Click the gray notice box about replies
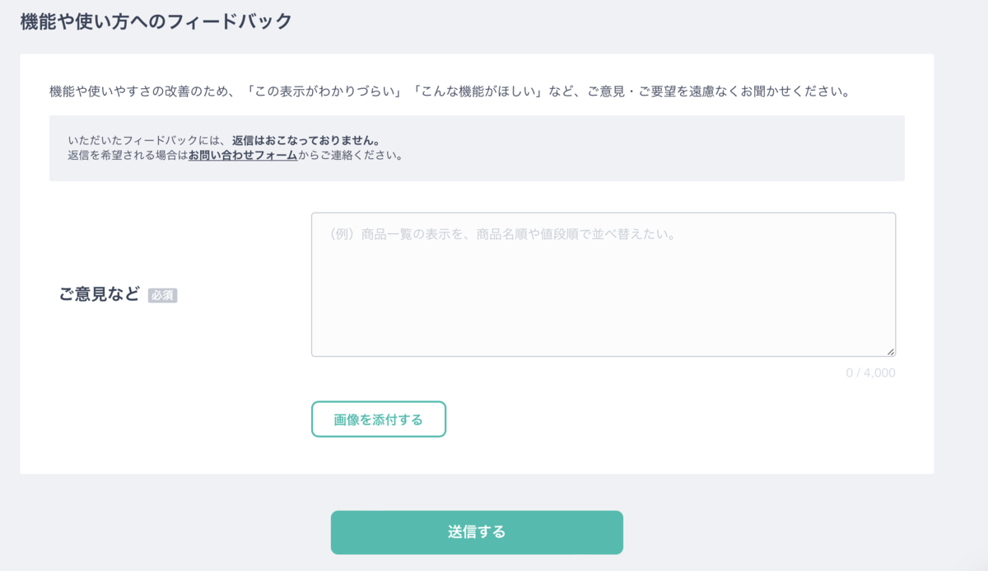 478,148
